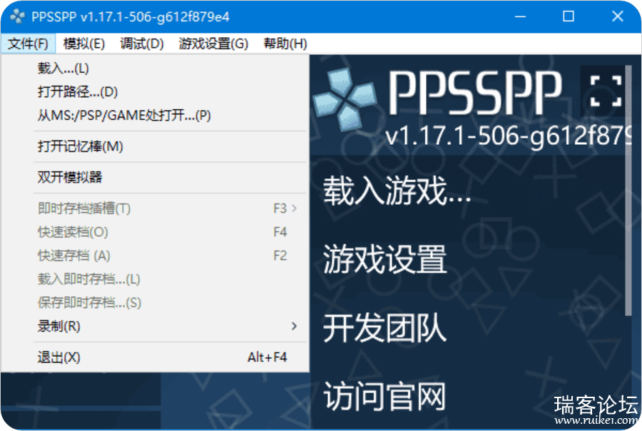Select 快速读档(O) F4 entry
Screen dimensions: 642x431
[x=155, y=233]
